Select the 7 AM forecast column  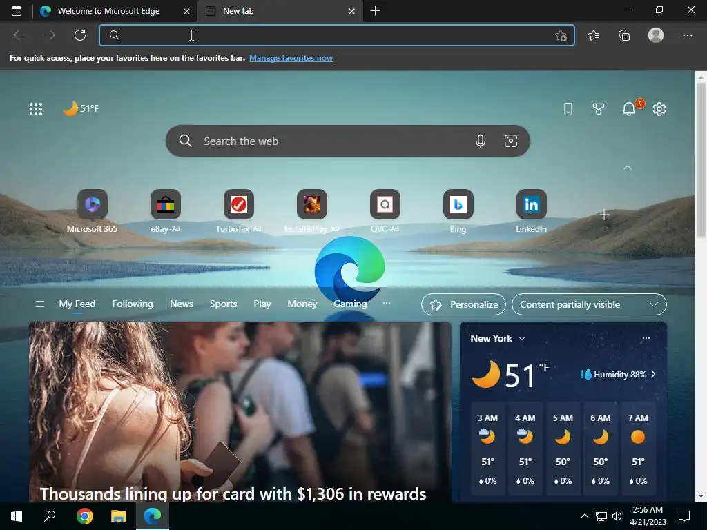tap(637, 450)
